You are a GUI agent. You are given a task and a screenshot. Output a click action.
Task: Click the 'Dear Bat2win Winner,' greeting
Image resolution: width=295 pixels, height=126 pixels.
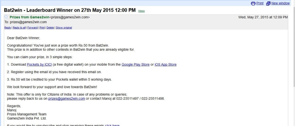tap(24, 38)
